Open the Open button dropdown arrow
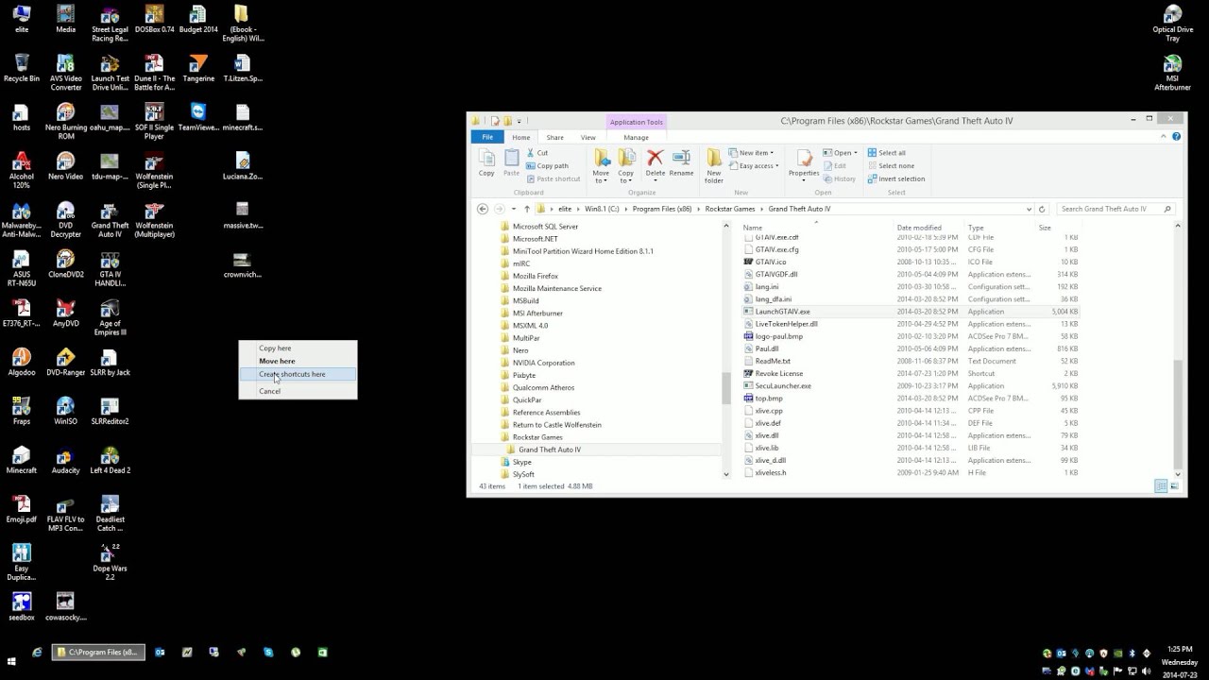Image resolution: width=1209 pixels, height=680 pixels. pos(856,153)
